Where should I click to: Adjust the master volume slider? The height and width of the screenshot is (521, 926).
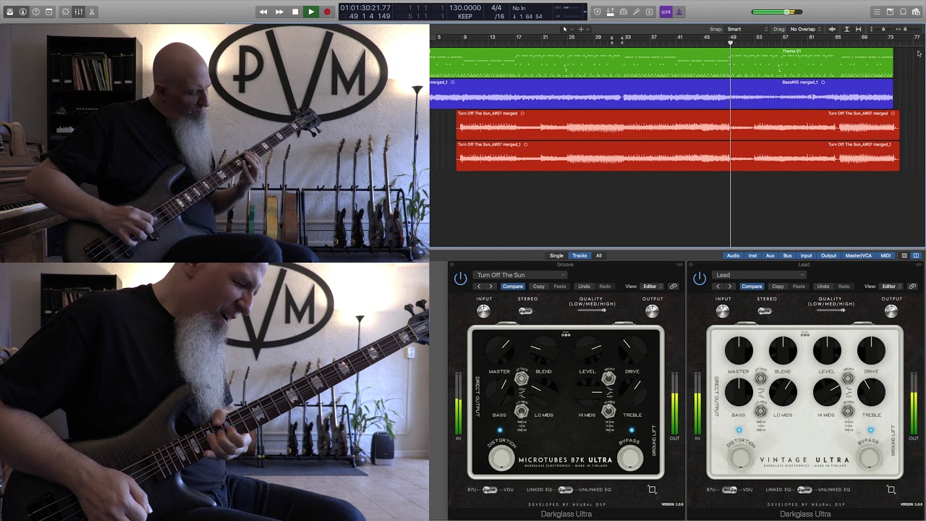pos(777,12)
